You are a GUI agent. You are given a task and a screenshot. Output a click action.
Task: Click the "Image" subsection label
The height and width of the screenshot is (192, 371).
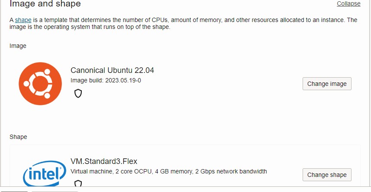18,46
